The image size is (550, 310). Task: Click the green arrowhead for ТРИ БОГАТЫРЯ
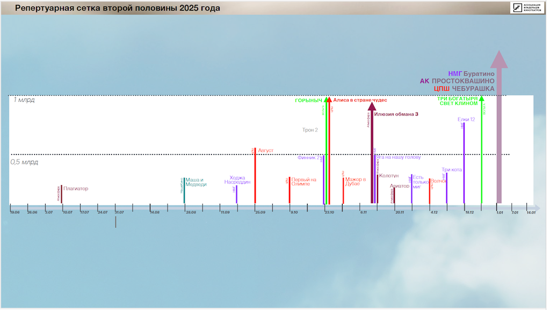(x=481, y=99)
